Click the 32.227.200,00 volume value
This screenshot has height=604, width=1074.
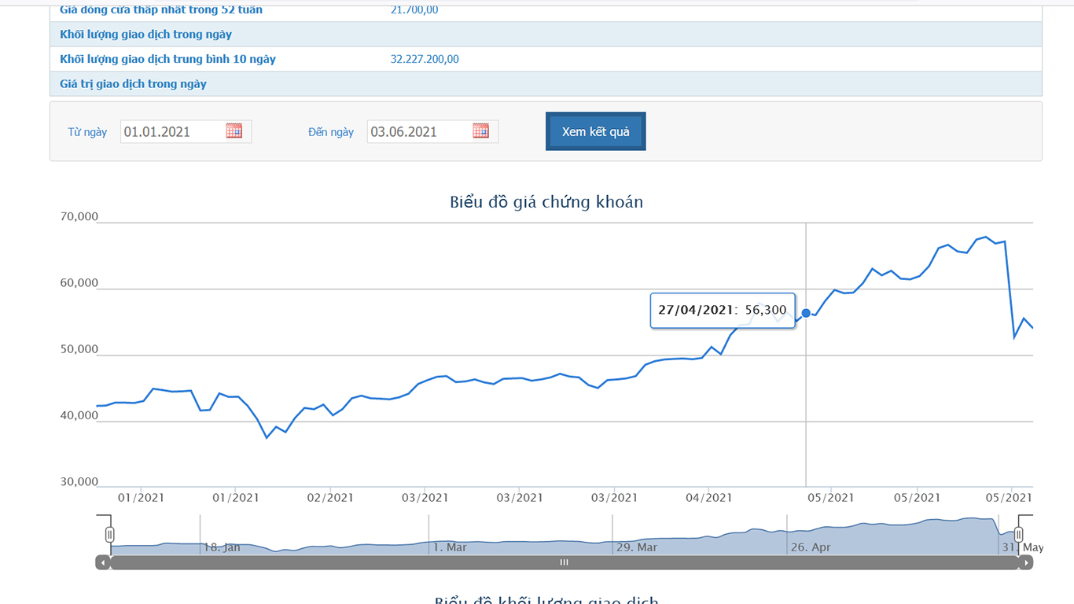[x=425, y=59]
